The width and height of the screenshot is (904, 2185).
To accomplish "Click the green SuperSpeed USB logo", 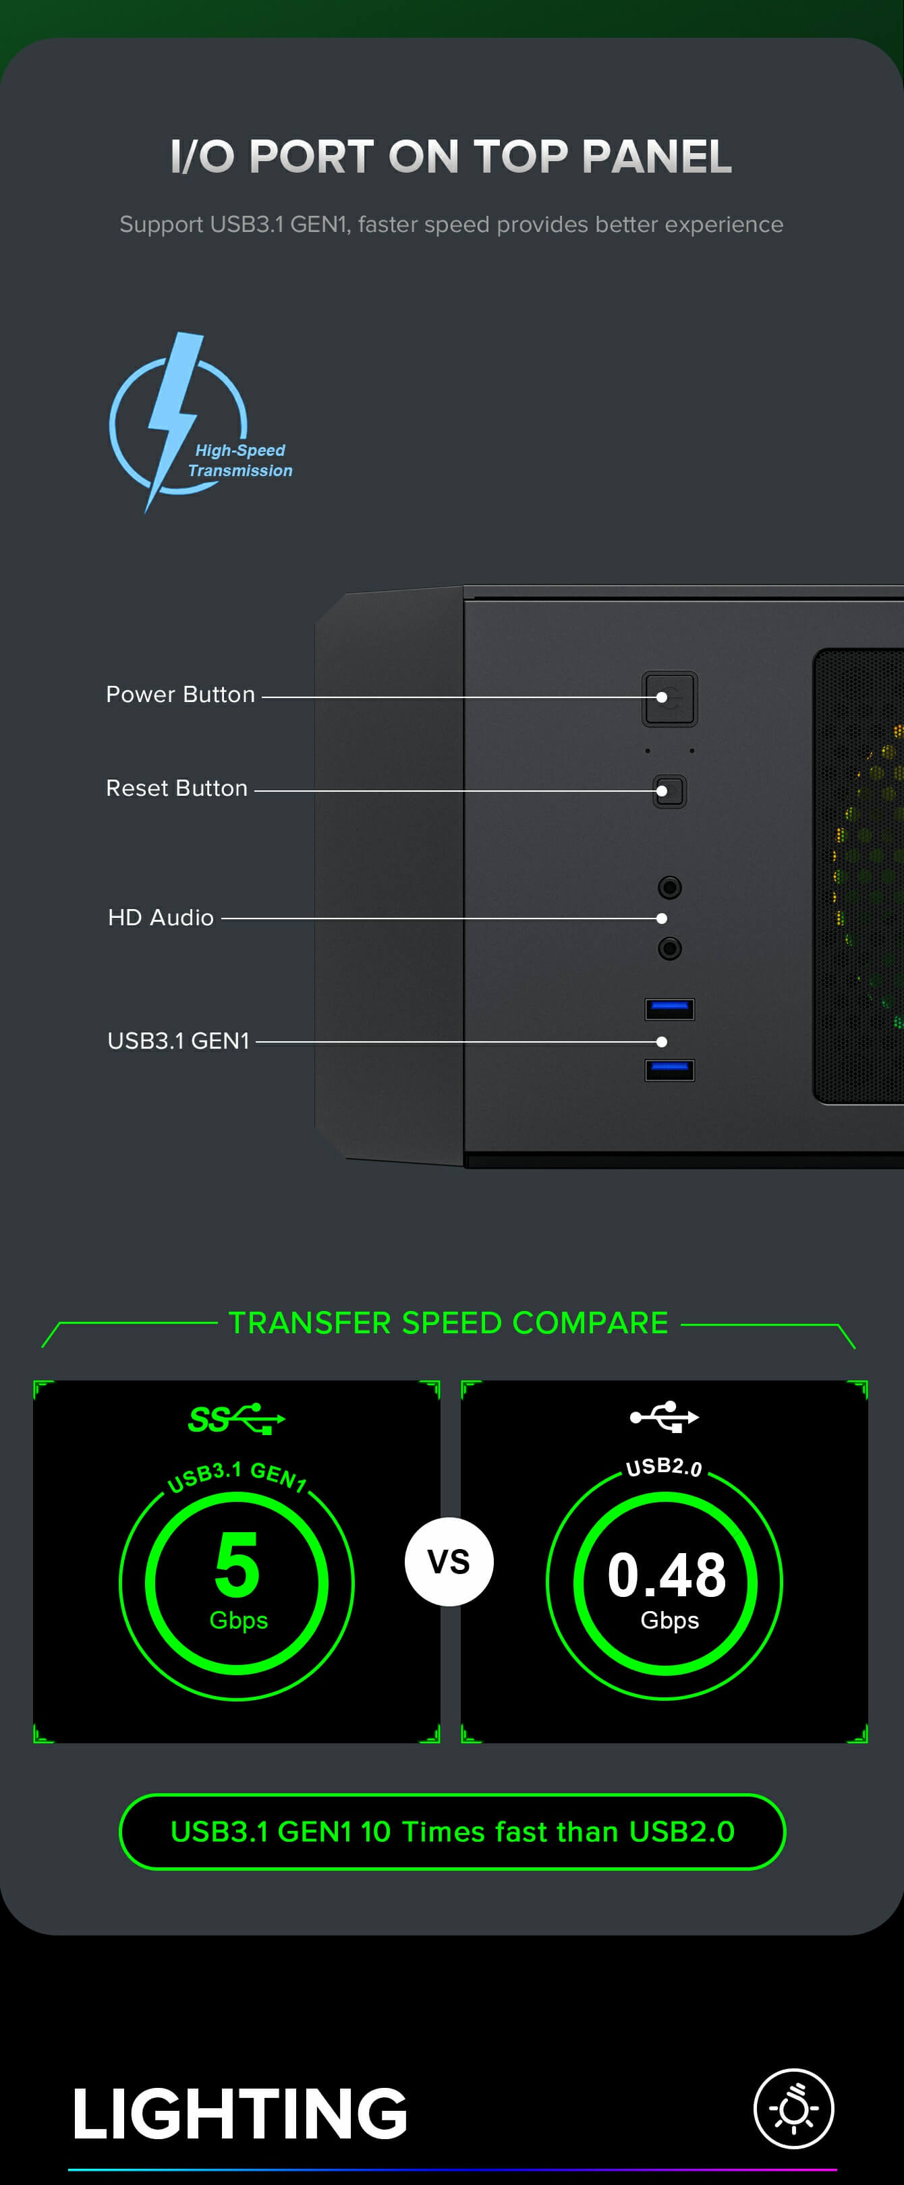I will tap(237, 1418).
